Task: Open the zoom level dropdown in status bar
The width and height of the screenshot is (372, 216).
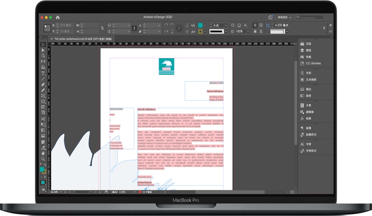Action: (61, 192)
